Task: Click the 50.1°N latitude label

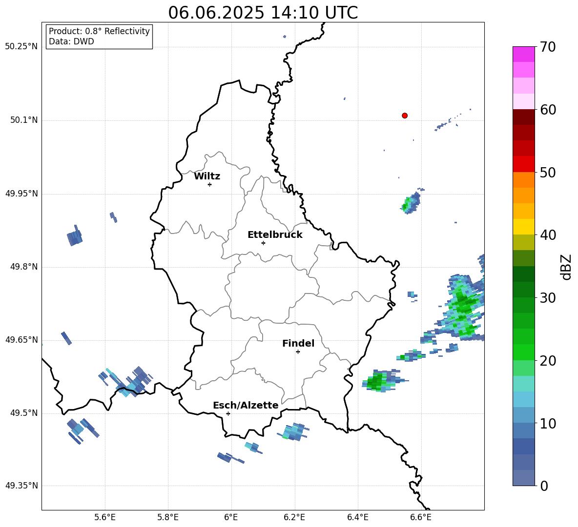Action: click(23, 120)
